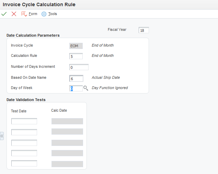Click the red Cancel X icon

(x=14, y=14)
